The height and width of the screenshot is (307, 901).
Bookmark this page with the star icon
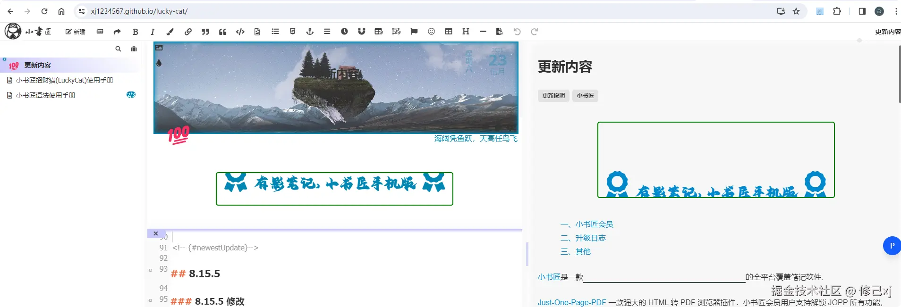coord(796,11)
